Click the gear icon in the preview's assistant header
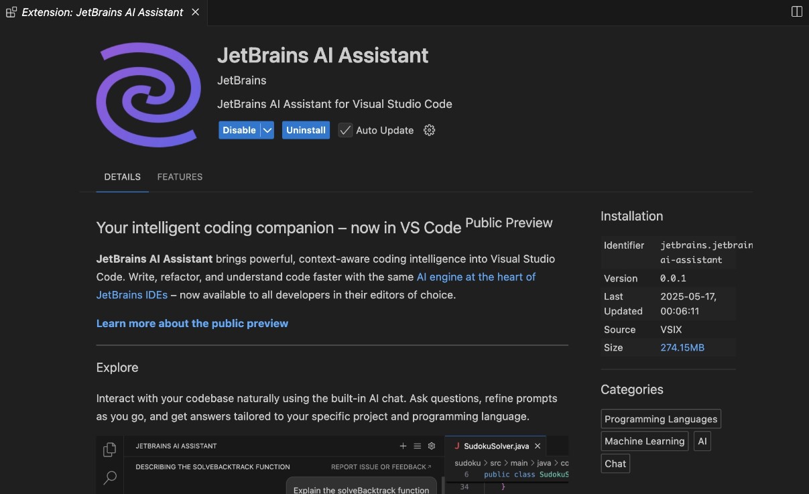Image resolution: width=809 pixels, height=494 pixels. 432,446
